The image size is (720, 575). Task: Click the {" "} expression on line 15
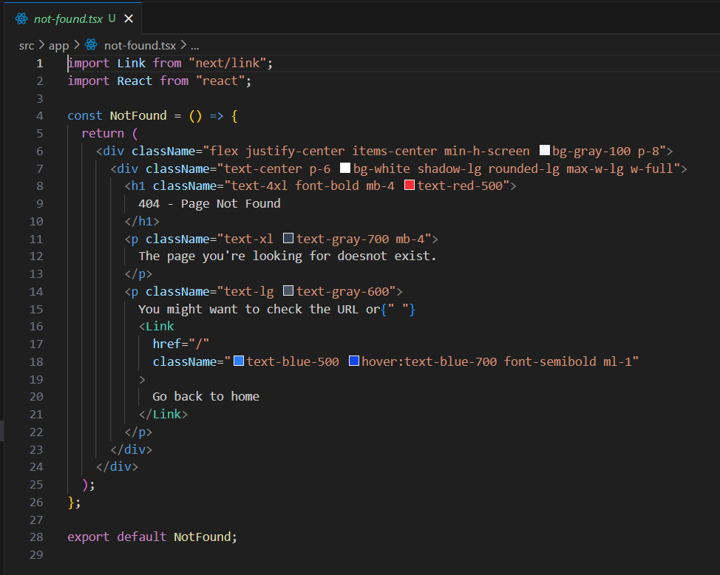398,309
